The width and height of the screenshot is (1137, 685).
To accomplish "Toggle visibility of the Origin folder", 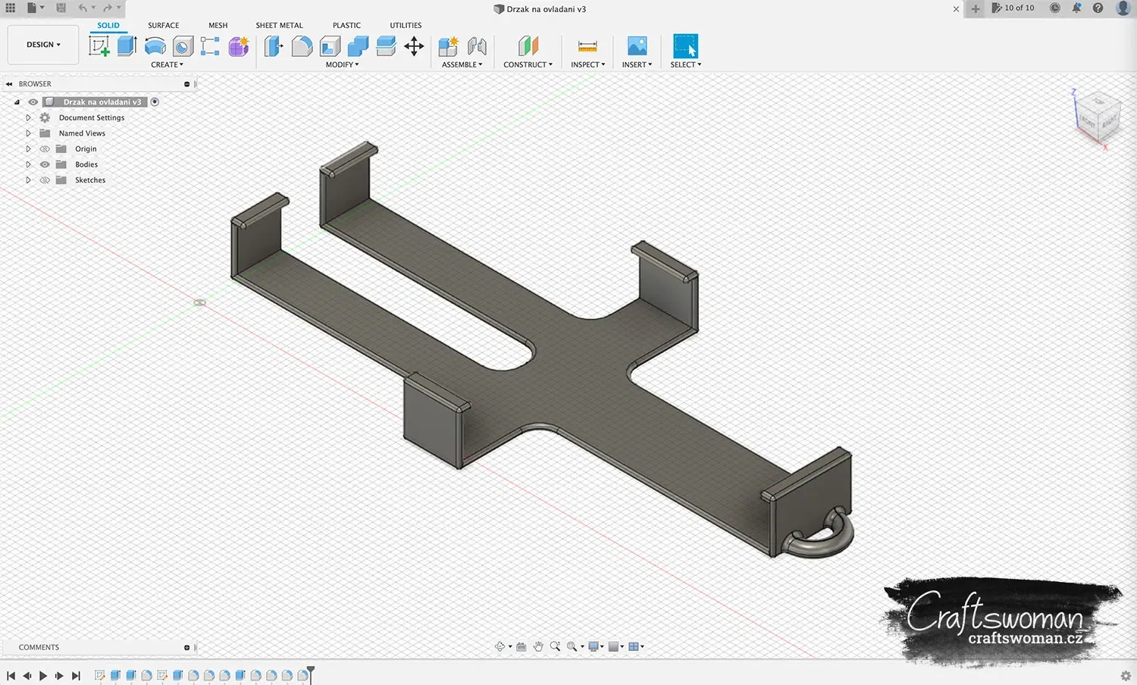I will point(45,149).
